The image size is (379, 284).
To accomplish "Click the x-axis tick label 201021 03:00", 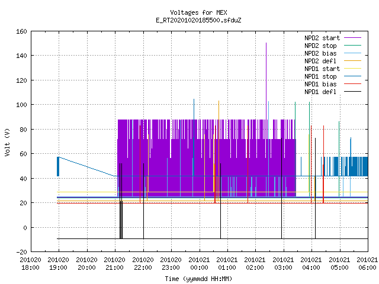I will click(283, 264).
